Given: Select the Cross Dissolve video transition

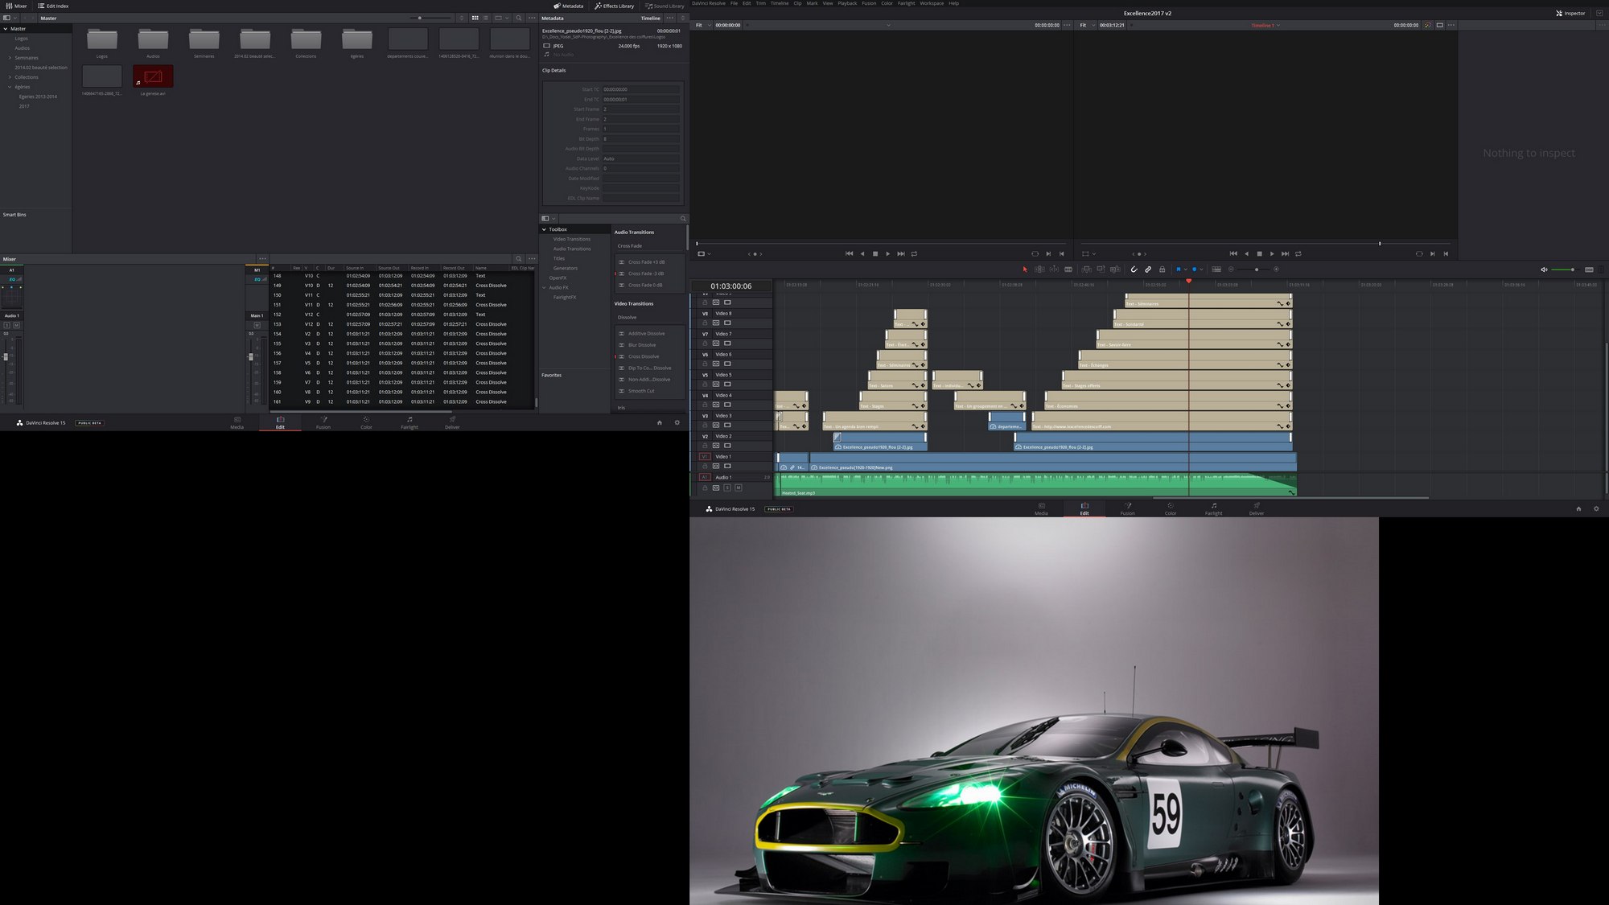Looking at the screenshot, I should [x=644, y=356].
